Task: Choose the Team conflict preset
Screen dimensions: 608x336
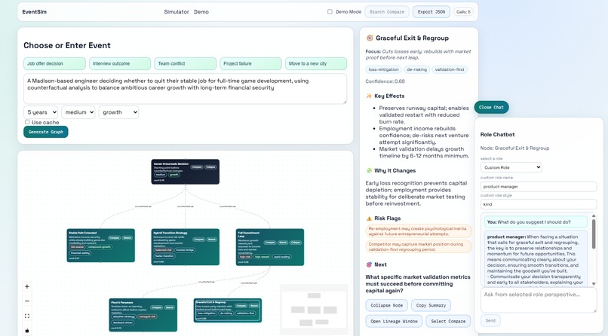Action: [x=186, y=63]
